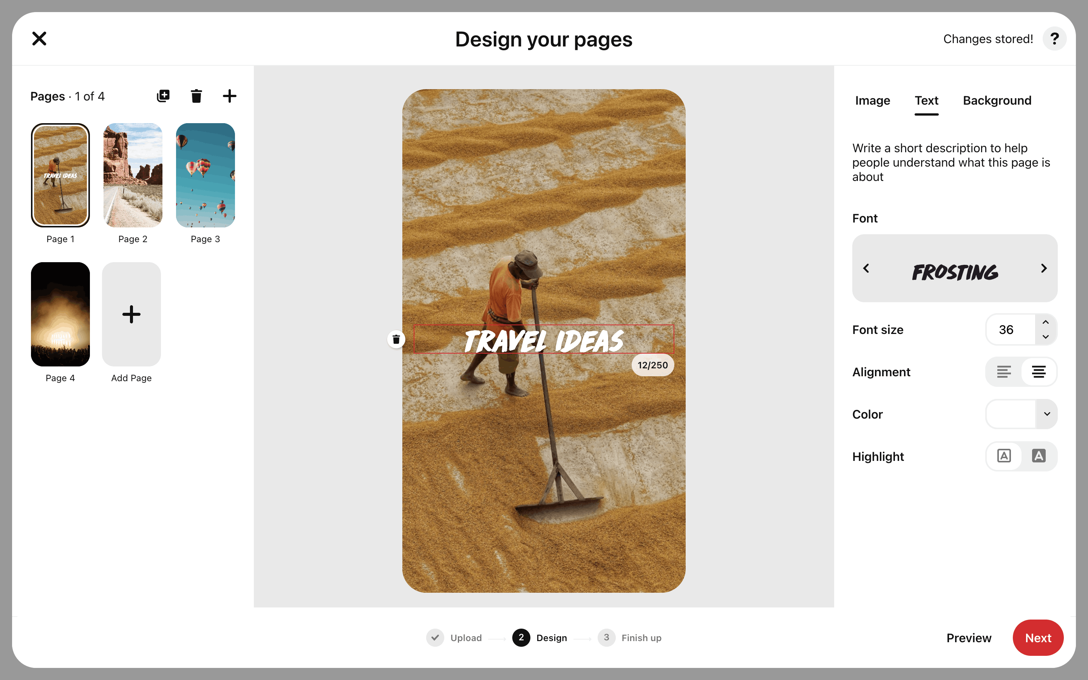Click the Preview button
The height and width of the screenshot is (680, 1088).
coord(968,638)
